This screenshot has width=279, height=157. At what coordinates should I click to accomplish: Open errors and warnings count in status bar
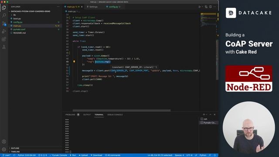point(43,155)
